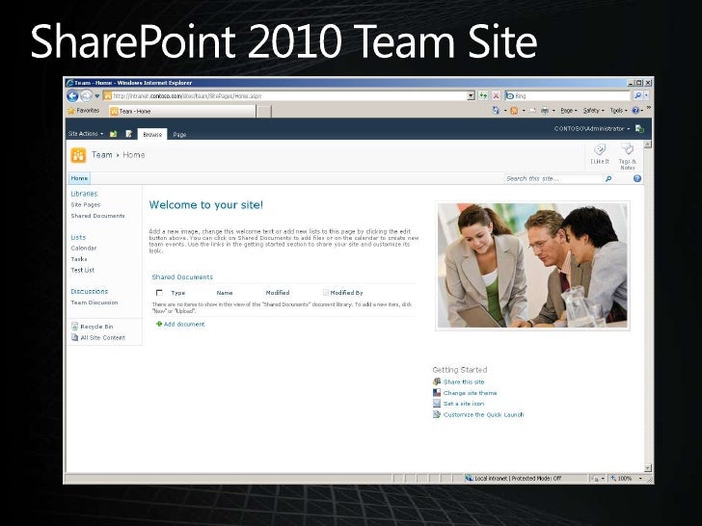Open the IE Tools menu
The height and width of the screenshot is (526, 702).
coord(618,111)
